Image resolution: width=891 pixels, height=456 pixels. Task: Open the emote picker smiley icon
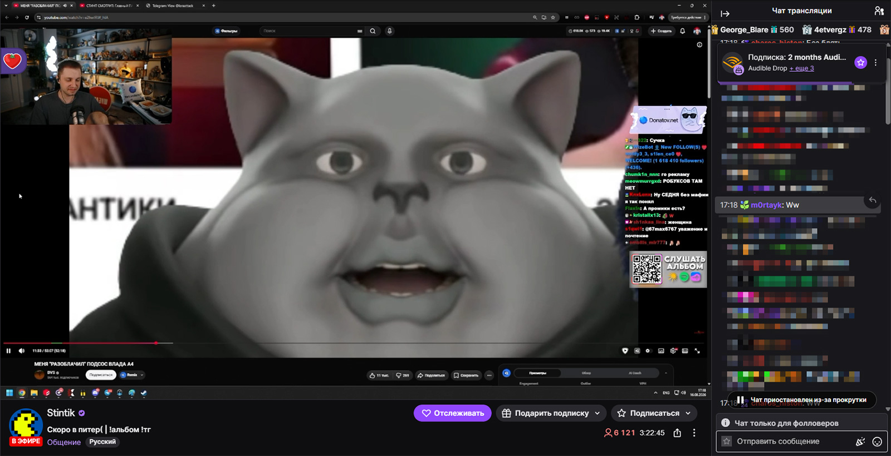[877, 442]
